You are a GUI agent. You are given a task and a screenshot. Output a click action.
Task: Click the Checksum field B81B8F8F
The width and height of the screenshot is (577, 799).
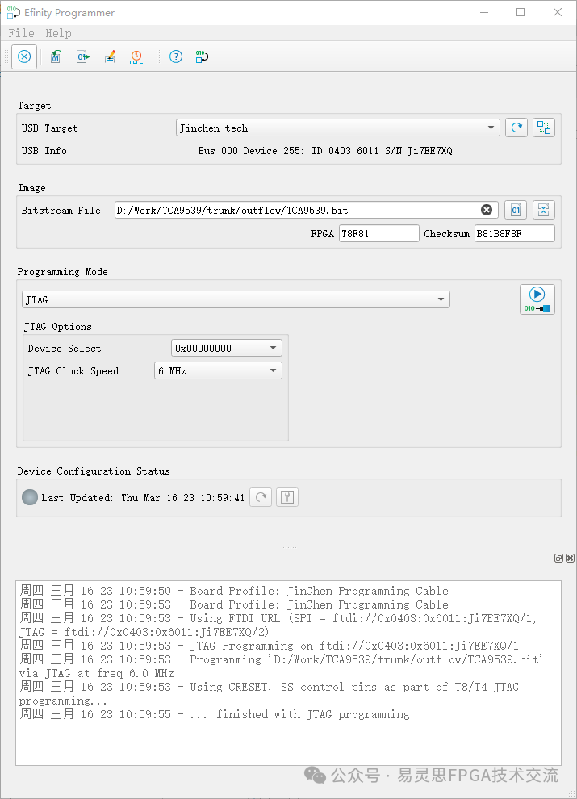point(514,233)
